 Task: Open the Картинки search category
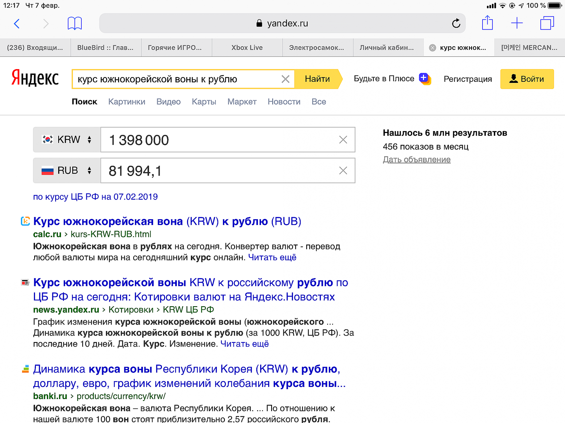pyautogui.click(x=127, y=102)
